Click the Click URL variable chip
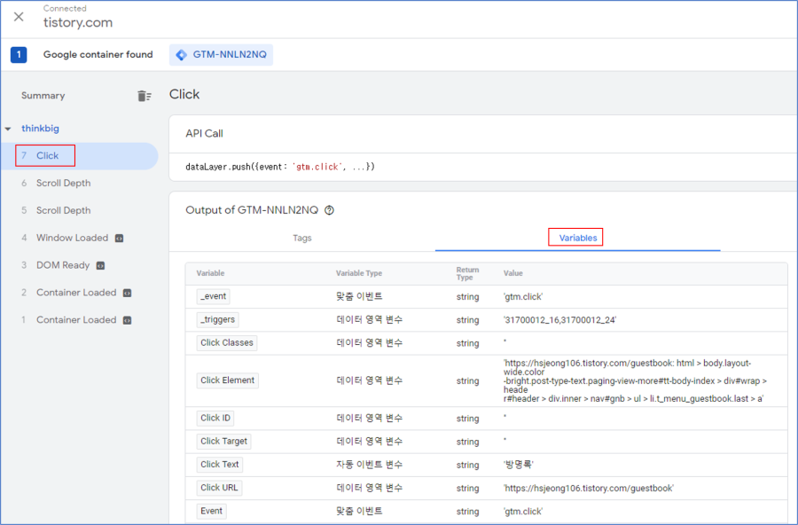 219,488
